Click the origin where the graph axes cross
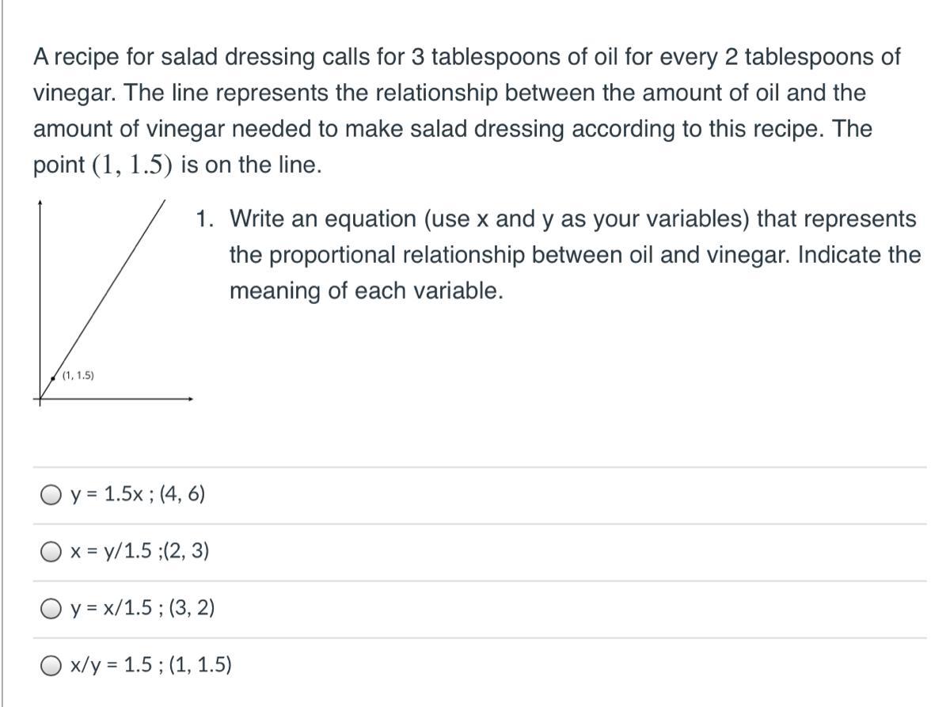This screenshot has width=950, height=707. tap(39, 399)
